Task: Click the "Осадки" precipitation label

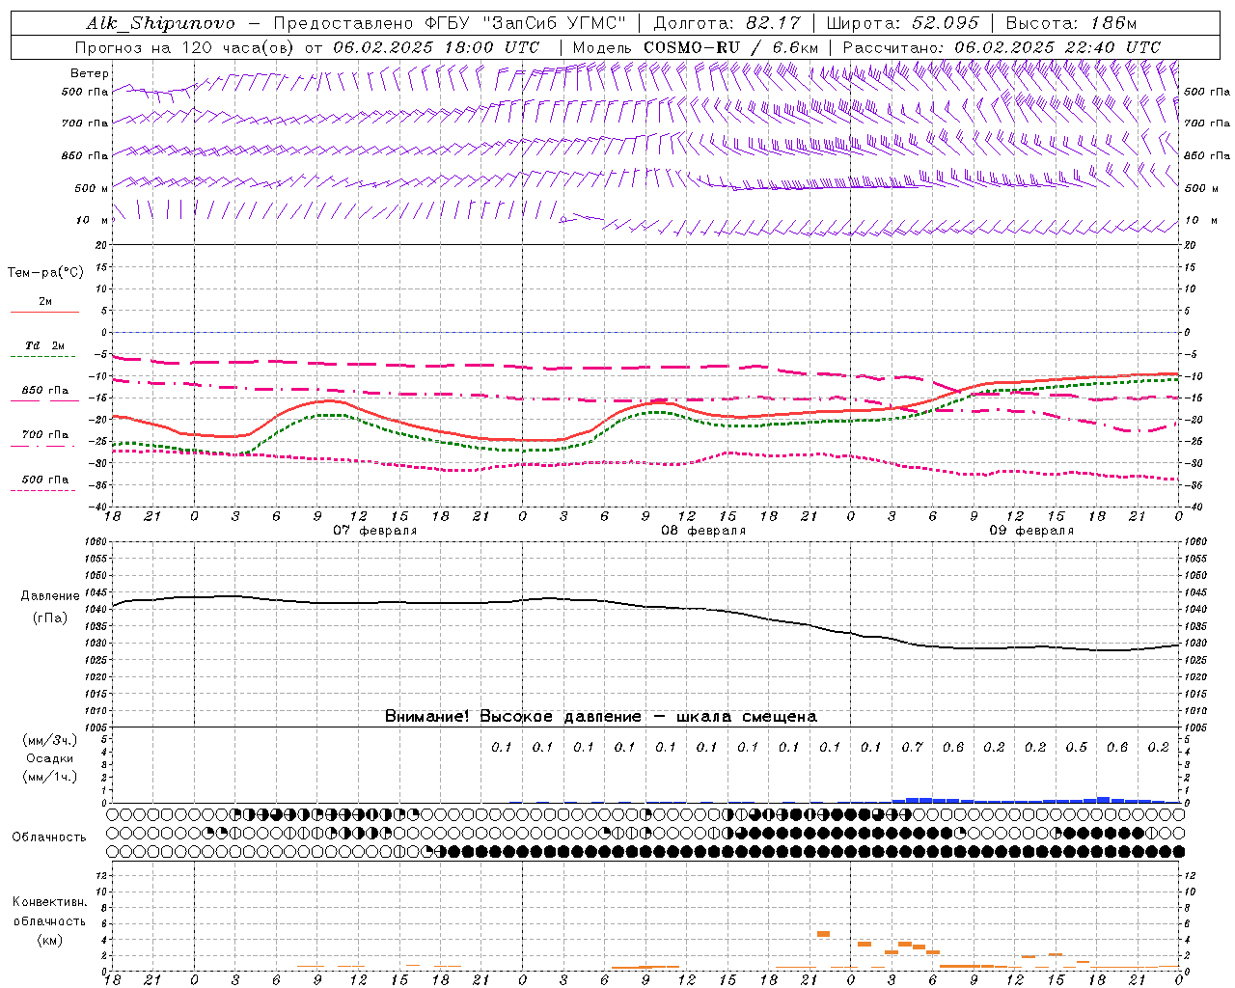Action: (50, 758)
